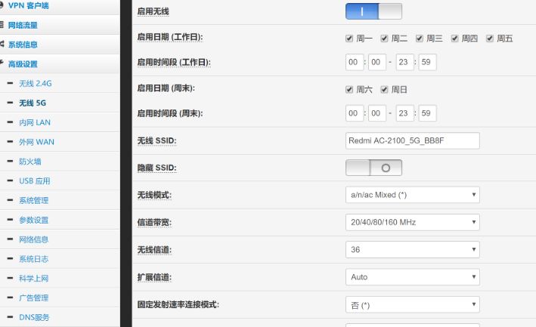Screen dimensions: 536x327
Task: Click the 无线 SSID text field
Action: [413, 140]
